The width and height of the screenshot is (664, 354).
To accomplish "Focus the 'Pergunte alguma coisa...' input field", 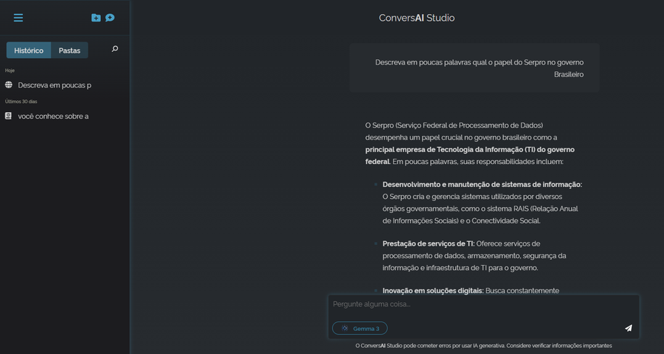I will tap(475, 304).
